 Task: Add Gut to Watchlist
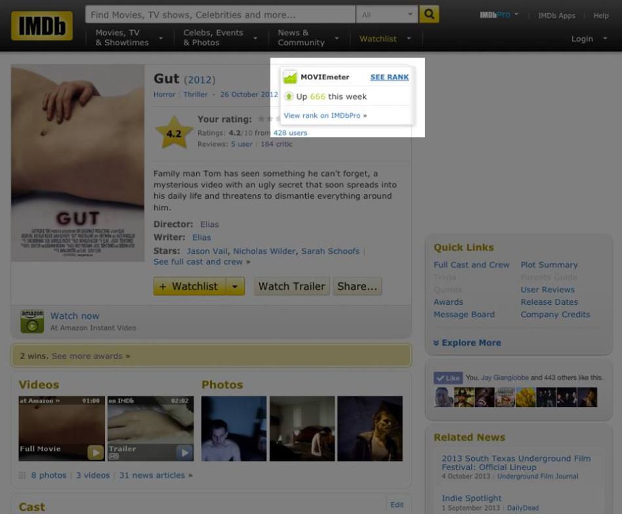click(189, 287)
